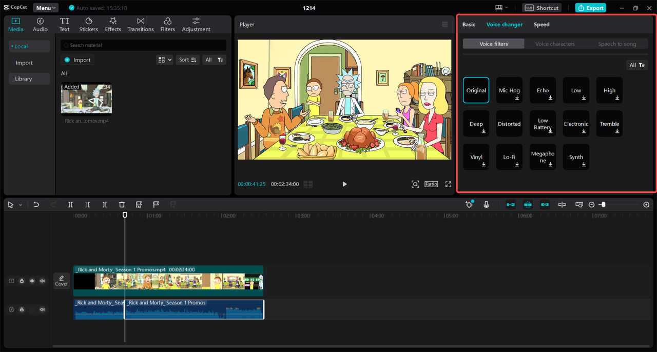Select the Voice characters sub-tab

(x=555, y=44)
